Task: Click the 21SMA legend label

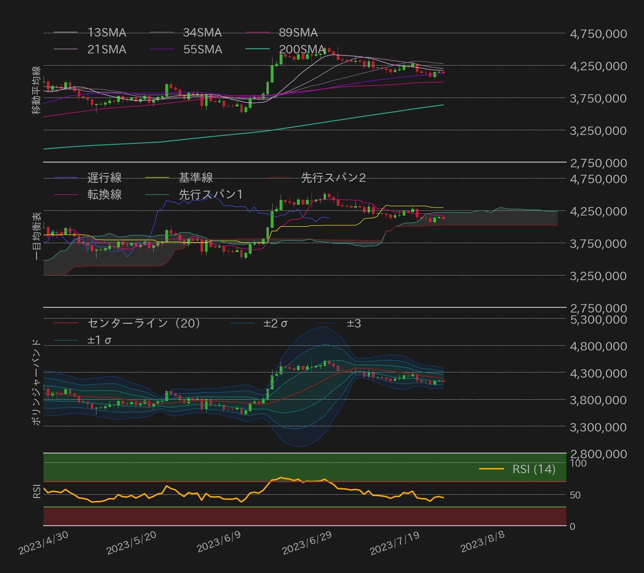Action: pyautogui.click(x=106, y=50)
